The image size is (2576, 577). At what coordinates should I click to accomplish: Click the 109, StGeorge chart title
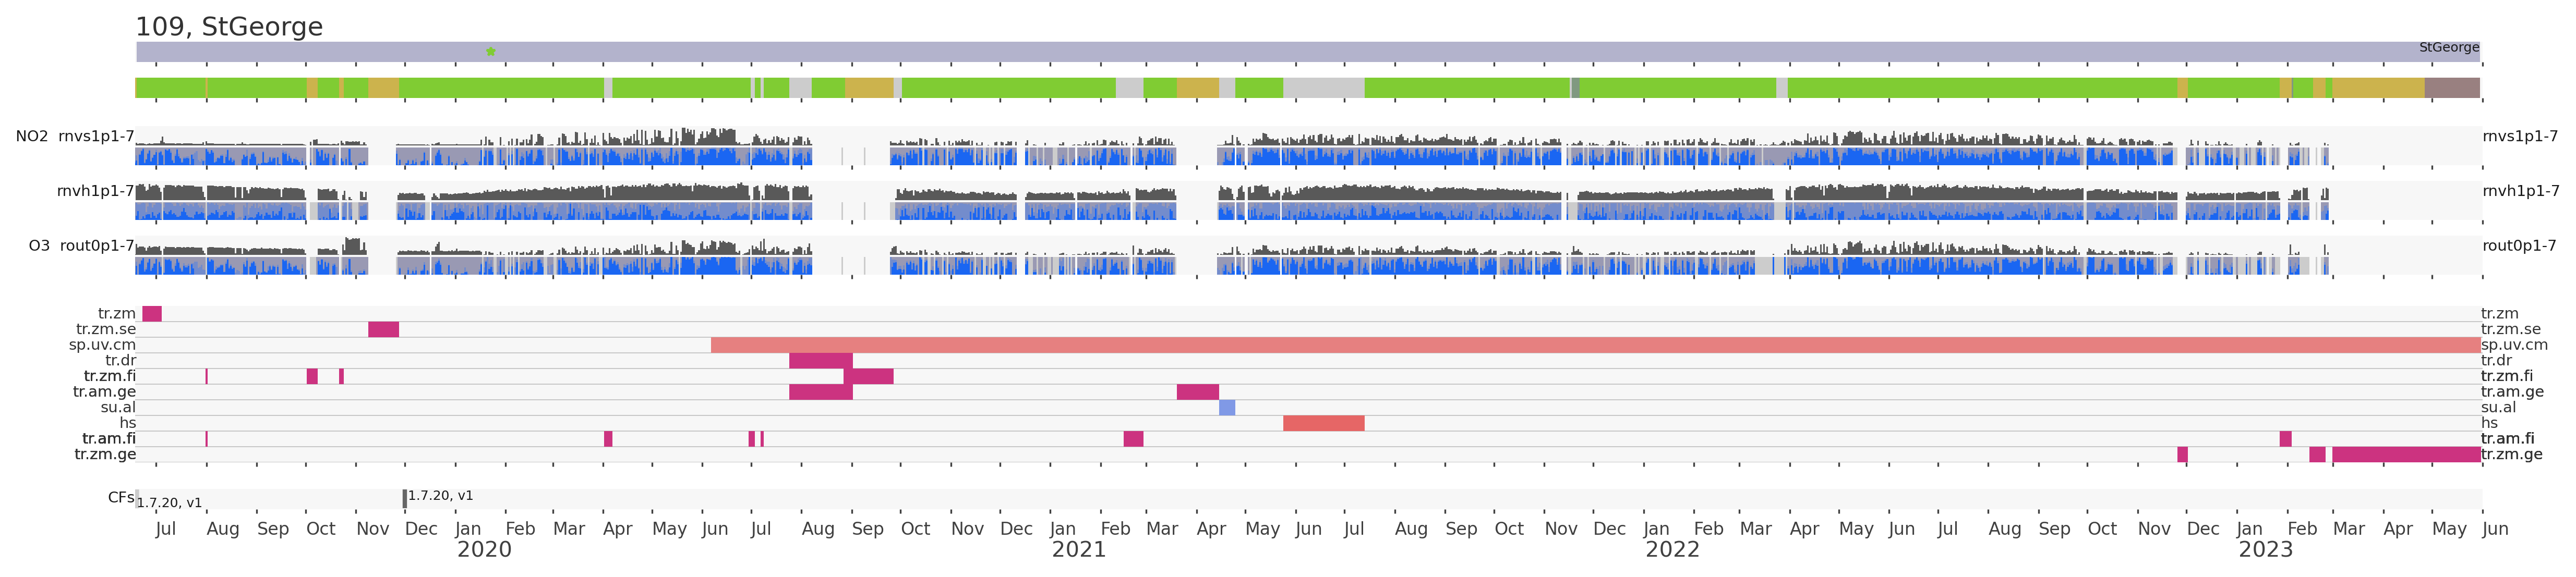pyautogui.click(x=229, y=27)
